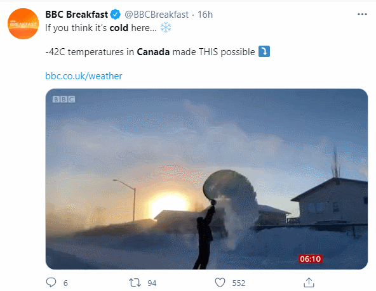Open the bbc.co.uk/weather link
The image size is (376, 291).
pos(84,76)
